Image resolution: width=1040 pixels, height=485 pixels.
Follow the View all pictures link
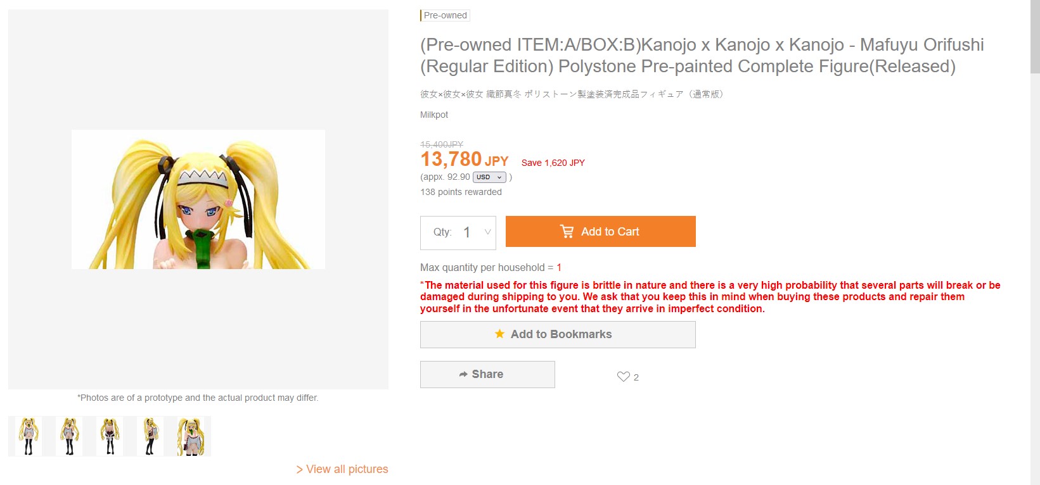coord(342,469)
